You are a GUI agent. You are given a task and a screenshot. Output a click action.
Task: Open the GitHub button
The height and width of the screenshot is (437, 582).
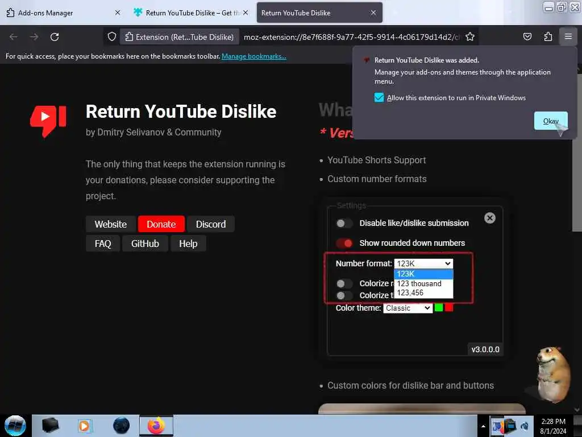145,244
